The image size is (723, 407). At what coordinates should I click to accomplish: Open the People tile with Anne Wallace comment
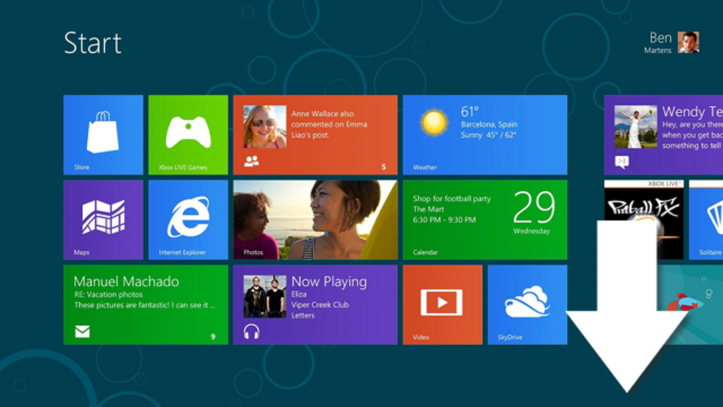[315, 135]
